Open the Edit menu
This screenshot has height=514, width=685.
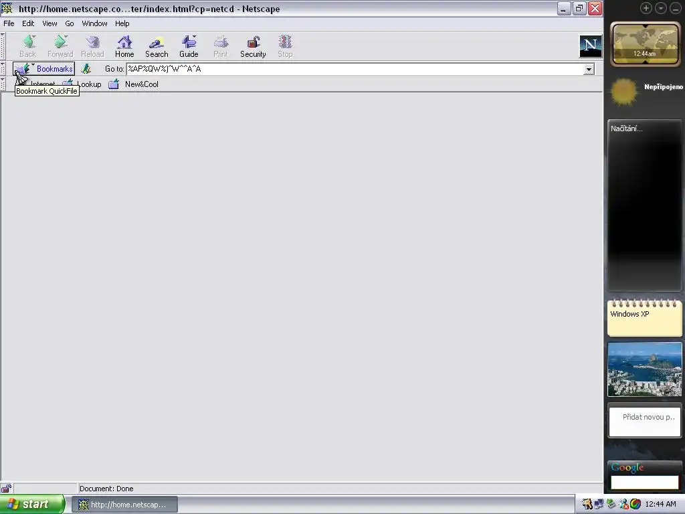pos(28,23)
